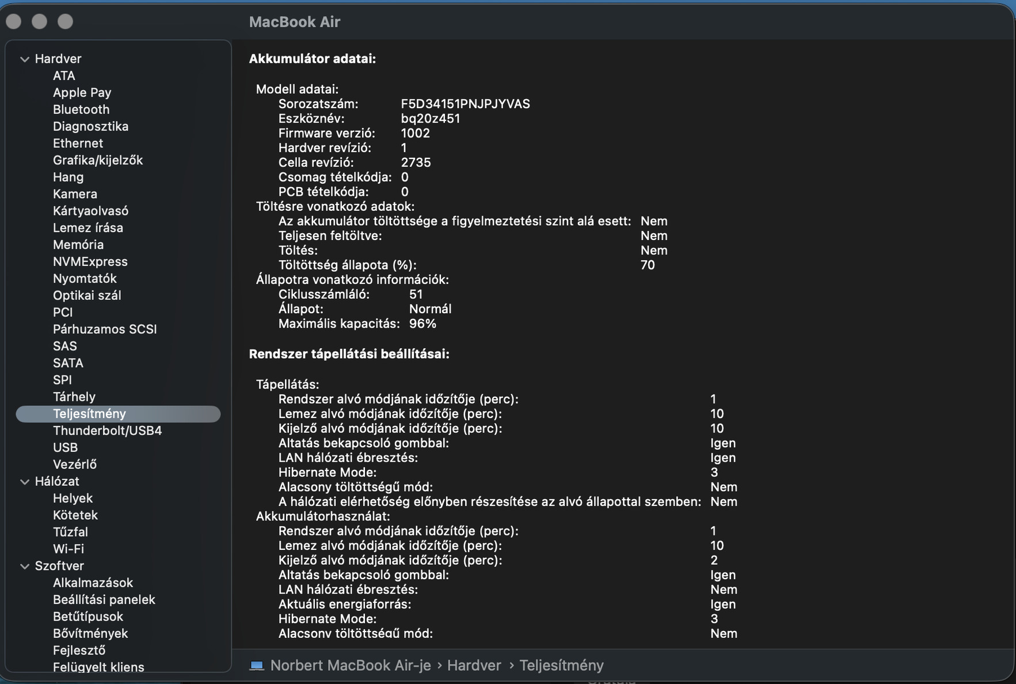Click Rendszer tápellátási beállításai heading
Image resolution: width=1016 pixels, height=684 pixels.
pyautogui.click(x=349, y=354)
